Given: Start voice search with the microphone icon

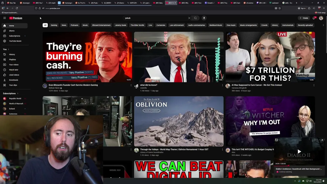Looking at the screenshot, I should point(204,18).
